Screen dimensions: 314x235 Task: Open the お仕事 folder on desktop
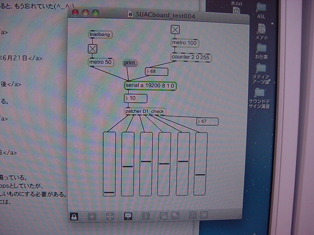[x=261, y=51]
